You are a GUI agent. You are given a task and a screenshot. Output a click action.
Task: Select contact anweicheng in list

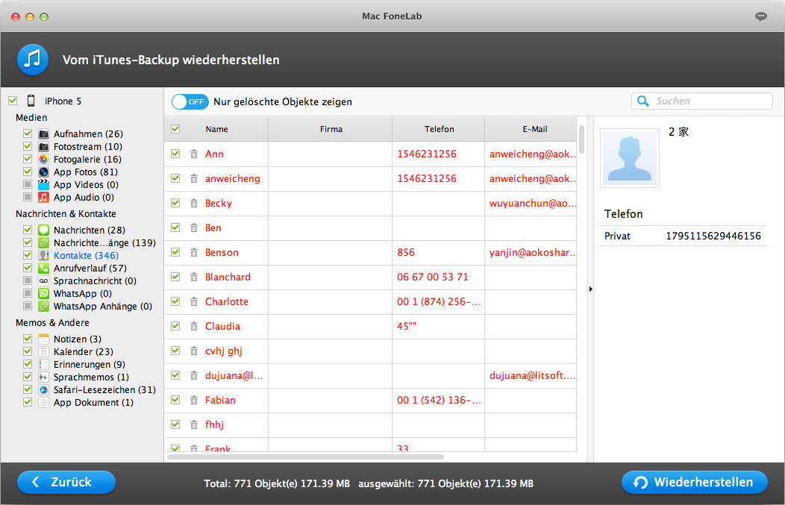(x=233, y=179)
